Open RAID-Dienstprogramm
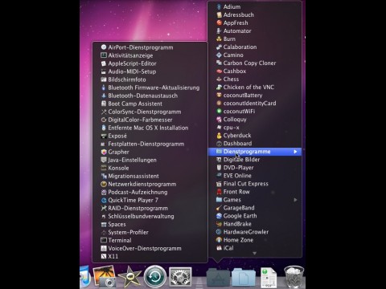The width and height of the screenshot is (386, 289). 150,208
